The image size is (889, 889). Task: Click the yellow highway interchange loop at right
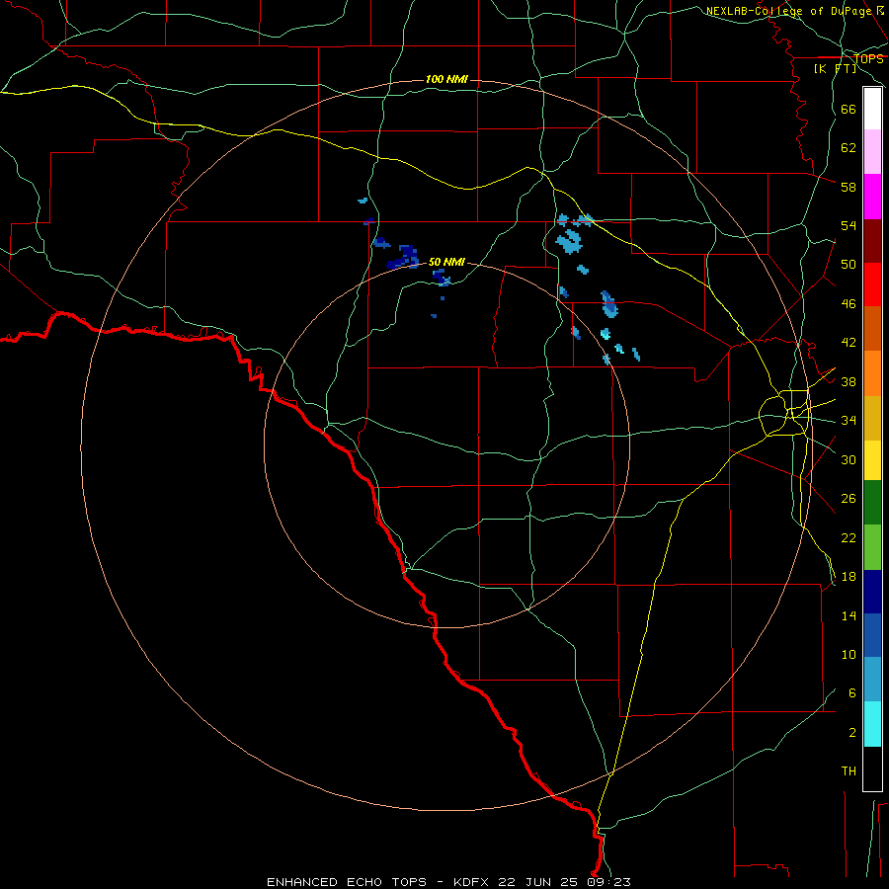pyautogui.click(x=785, y=413)
